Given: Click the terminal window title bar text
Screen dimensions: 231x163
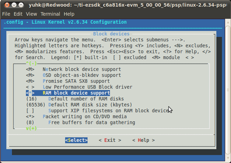Looking at the screenshot, I should coord(128,5).
